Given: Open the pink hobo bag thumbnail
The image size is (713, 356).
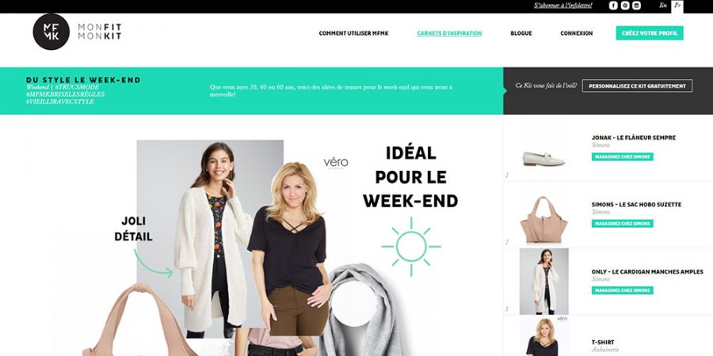Looking at the screenshot, I should (x=543, y=219).
